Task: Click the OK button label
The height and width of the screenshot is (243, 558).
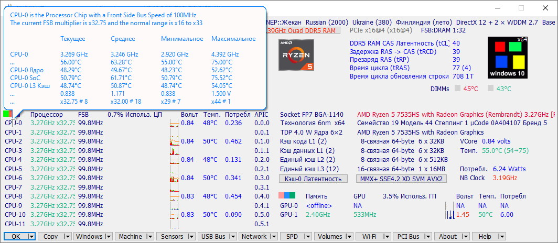Action: (16, 236)
